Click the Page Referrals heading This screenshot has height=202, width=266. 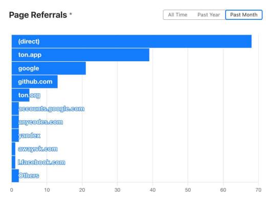tap(38, 15)
